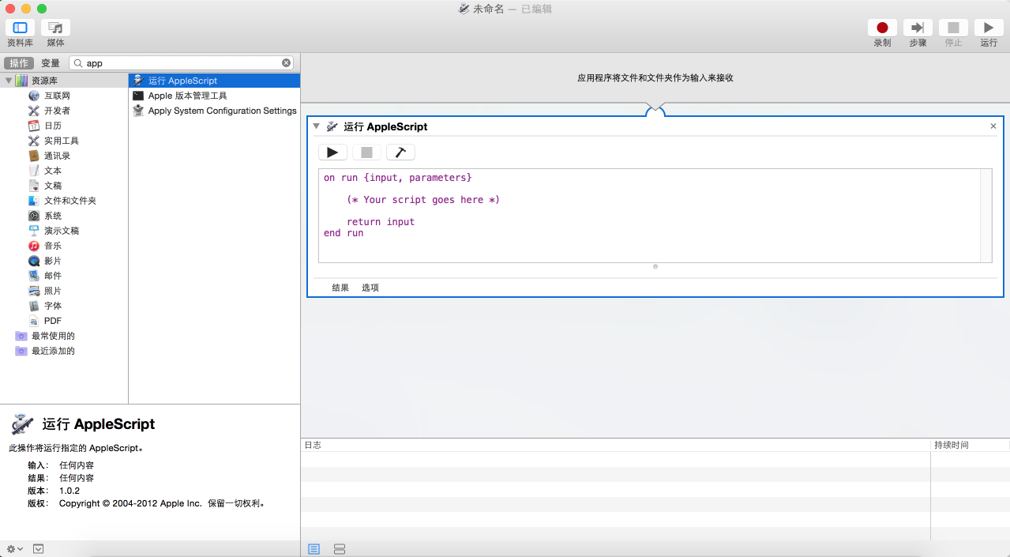Grab the script editor resize handle dot

(655, 266)
